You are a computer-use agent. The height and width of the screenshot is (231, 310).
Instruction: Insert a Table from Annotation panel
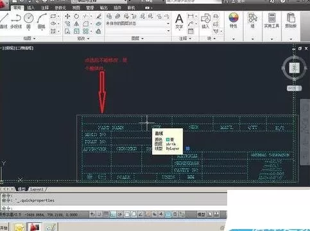click(191, 31)
